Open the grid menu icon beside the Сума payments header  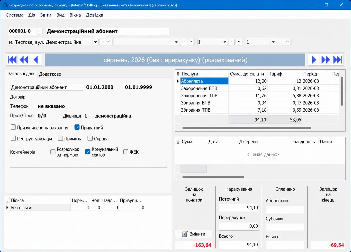[x=178, y=142]
